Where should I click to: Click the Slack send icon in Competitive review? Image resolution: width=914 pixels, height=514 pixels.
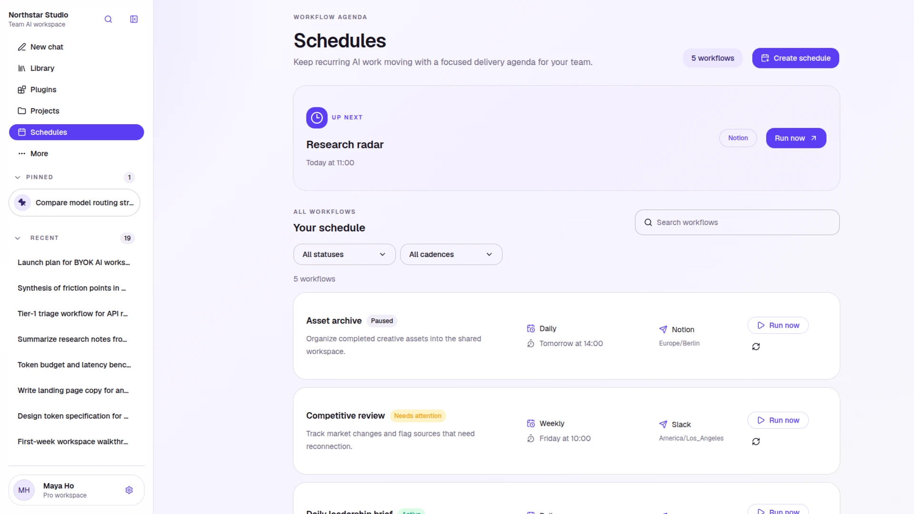tap(663, 425)
